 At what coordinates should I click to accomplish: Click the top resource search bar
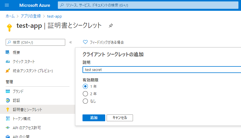tap(148, 5)
